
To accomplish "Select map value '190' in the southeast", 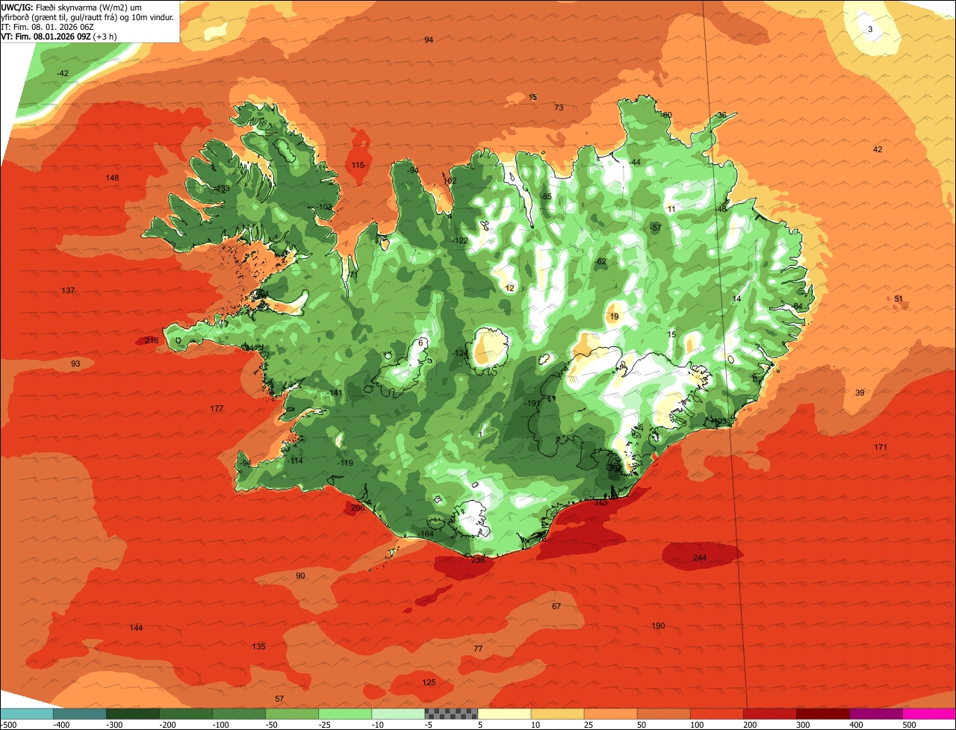I will coord(658,626).
